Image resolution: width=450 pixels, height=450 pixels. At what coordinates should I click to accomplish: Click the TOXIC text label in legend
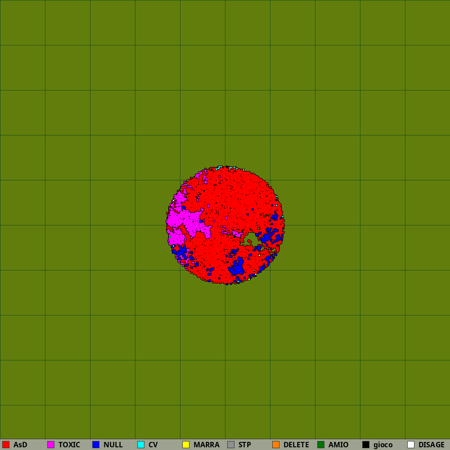(x=69, y=445)
